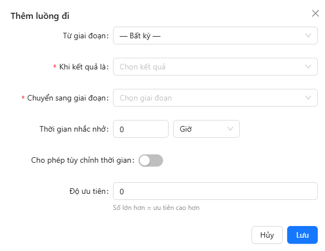This screenshot has width=325, height=251.
Task: Open the Từ giai đoạn dropdown showing Bất kỳ
Action: click(x=215, y=36)
